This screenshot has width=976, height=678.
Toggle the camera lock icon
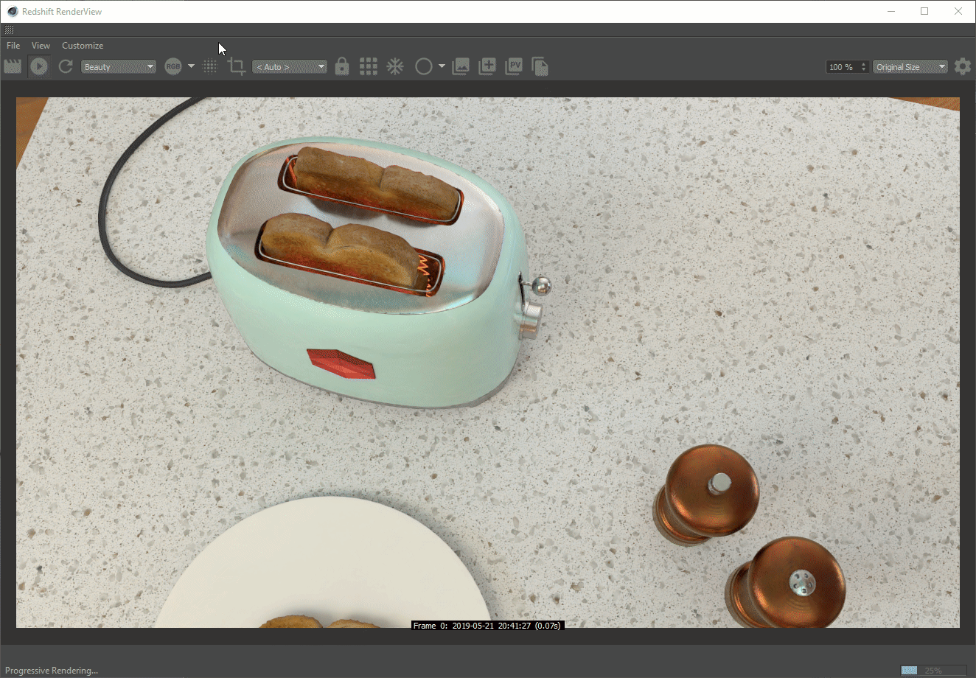[341, 66]
